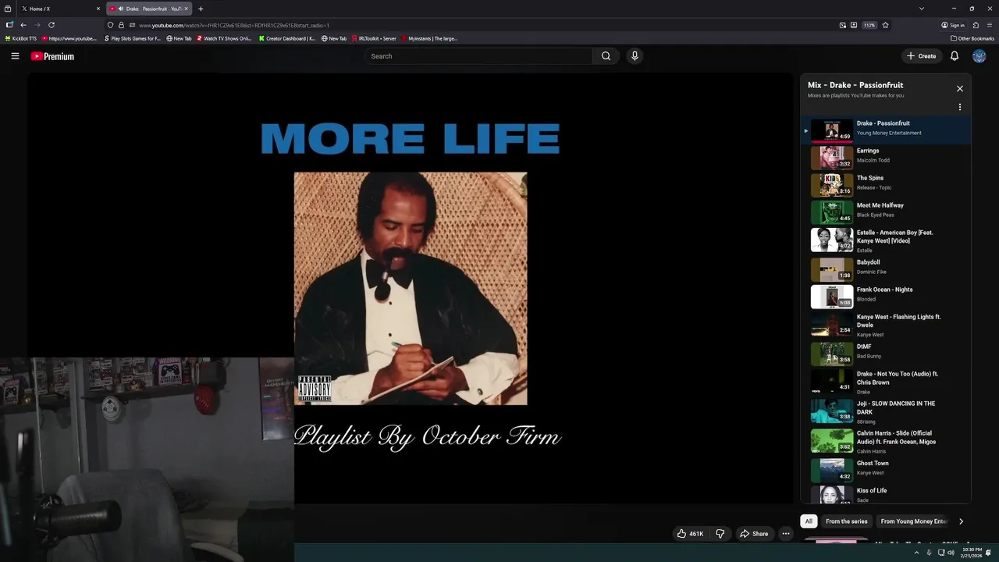999x562 pixels.
Task: List all tabs dropdown arrow
Action: click(x=922, y=9)
